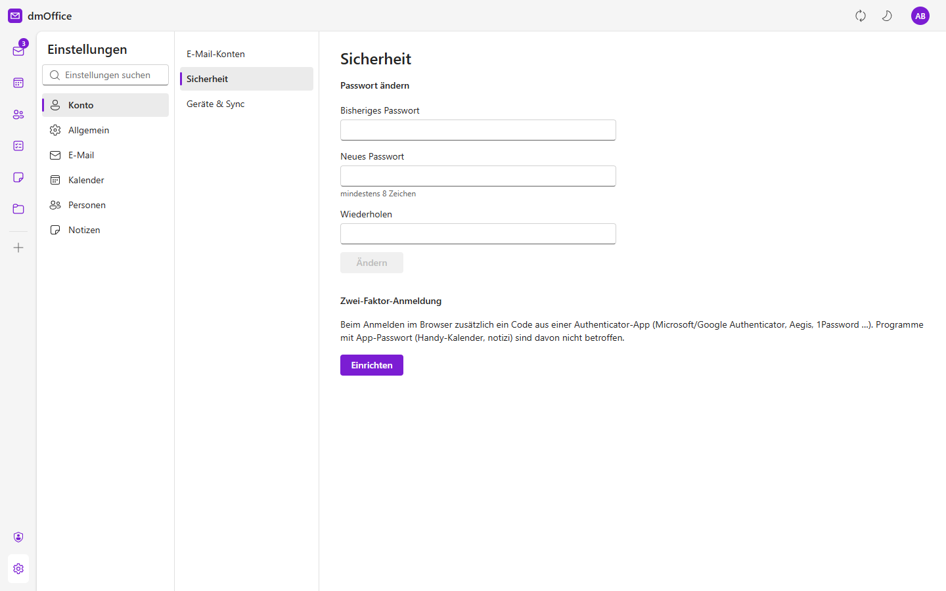Viewport: 946px width, 591px height.
Task: Click the 'mindestens 8 Zeichen' hint text
Action: [378, 194]
